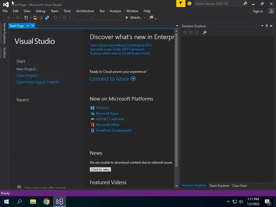Click the Solution Explorer Home icon
Image resolution: width=276 pixels, height=207 pixels.
[197, 32]
